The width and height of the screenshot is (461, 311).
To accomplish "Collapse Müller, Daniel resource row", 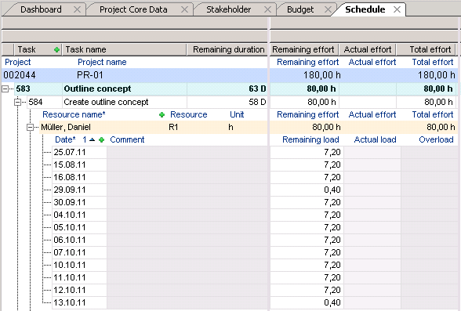I will (30, 127).
